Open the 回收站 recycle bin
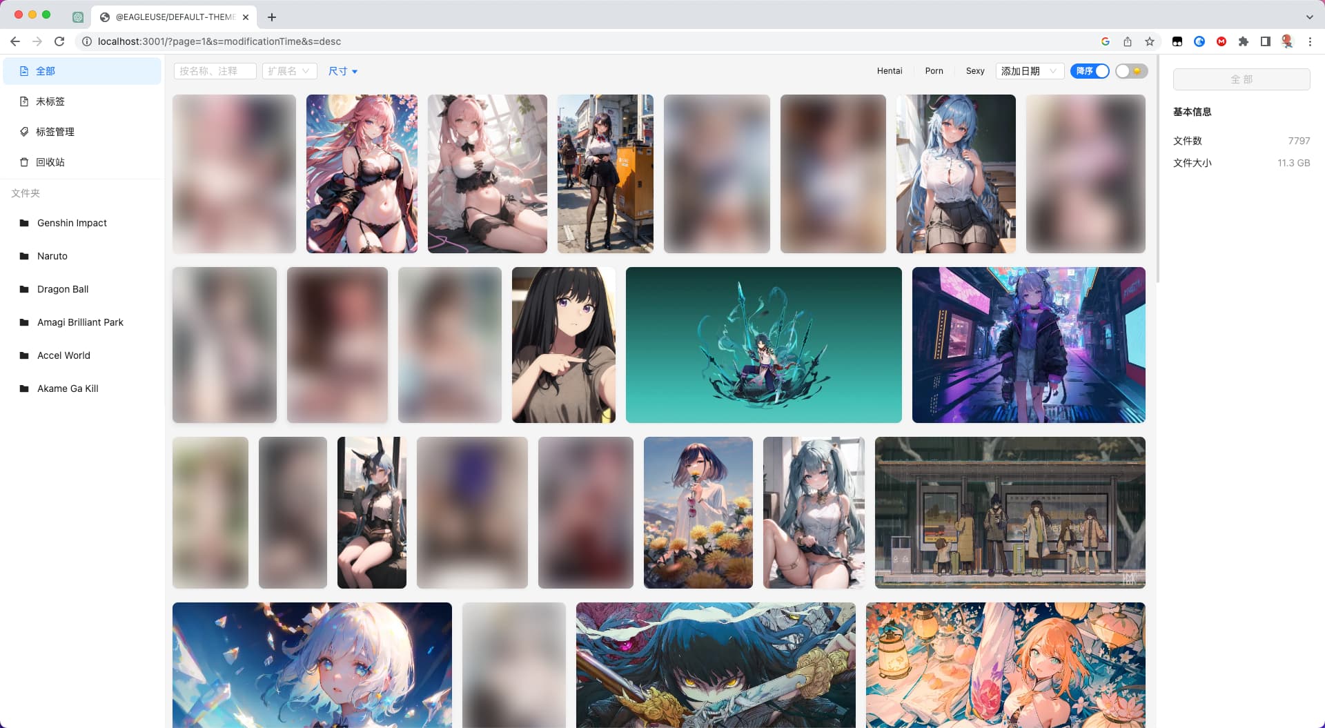Image resolution: width=1325 pixels, height=728 pixels. [50, 162]
